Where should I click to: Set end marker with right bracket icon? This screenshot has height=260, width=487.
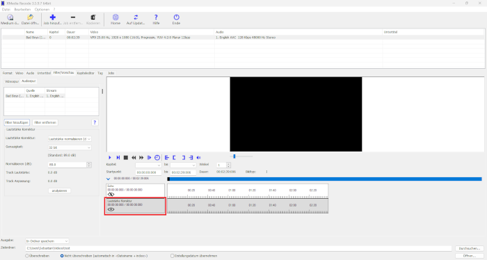click(x=183, y=158)
